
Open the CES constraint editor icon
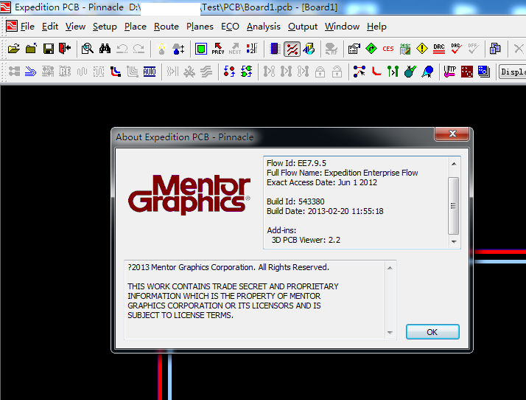click(x=388, y=49)
